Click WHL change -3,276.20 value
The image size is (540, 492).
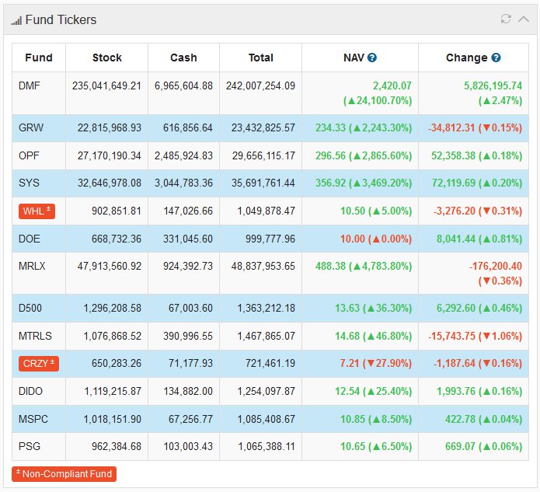click(455, 211)
